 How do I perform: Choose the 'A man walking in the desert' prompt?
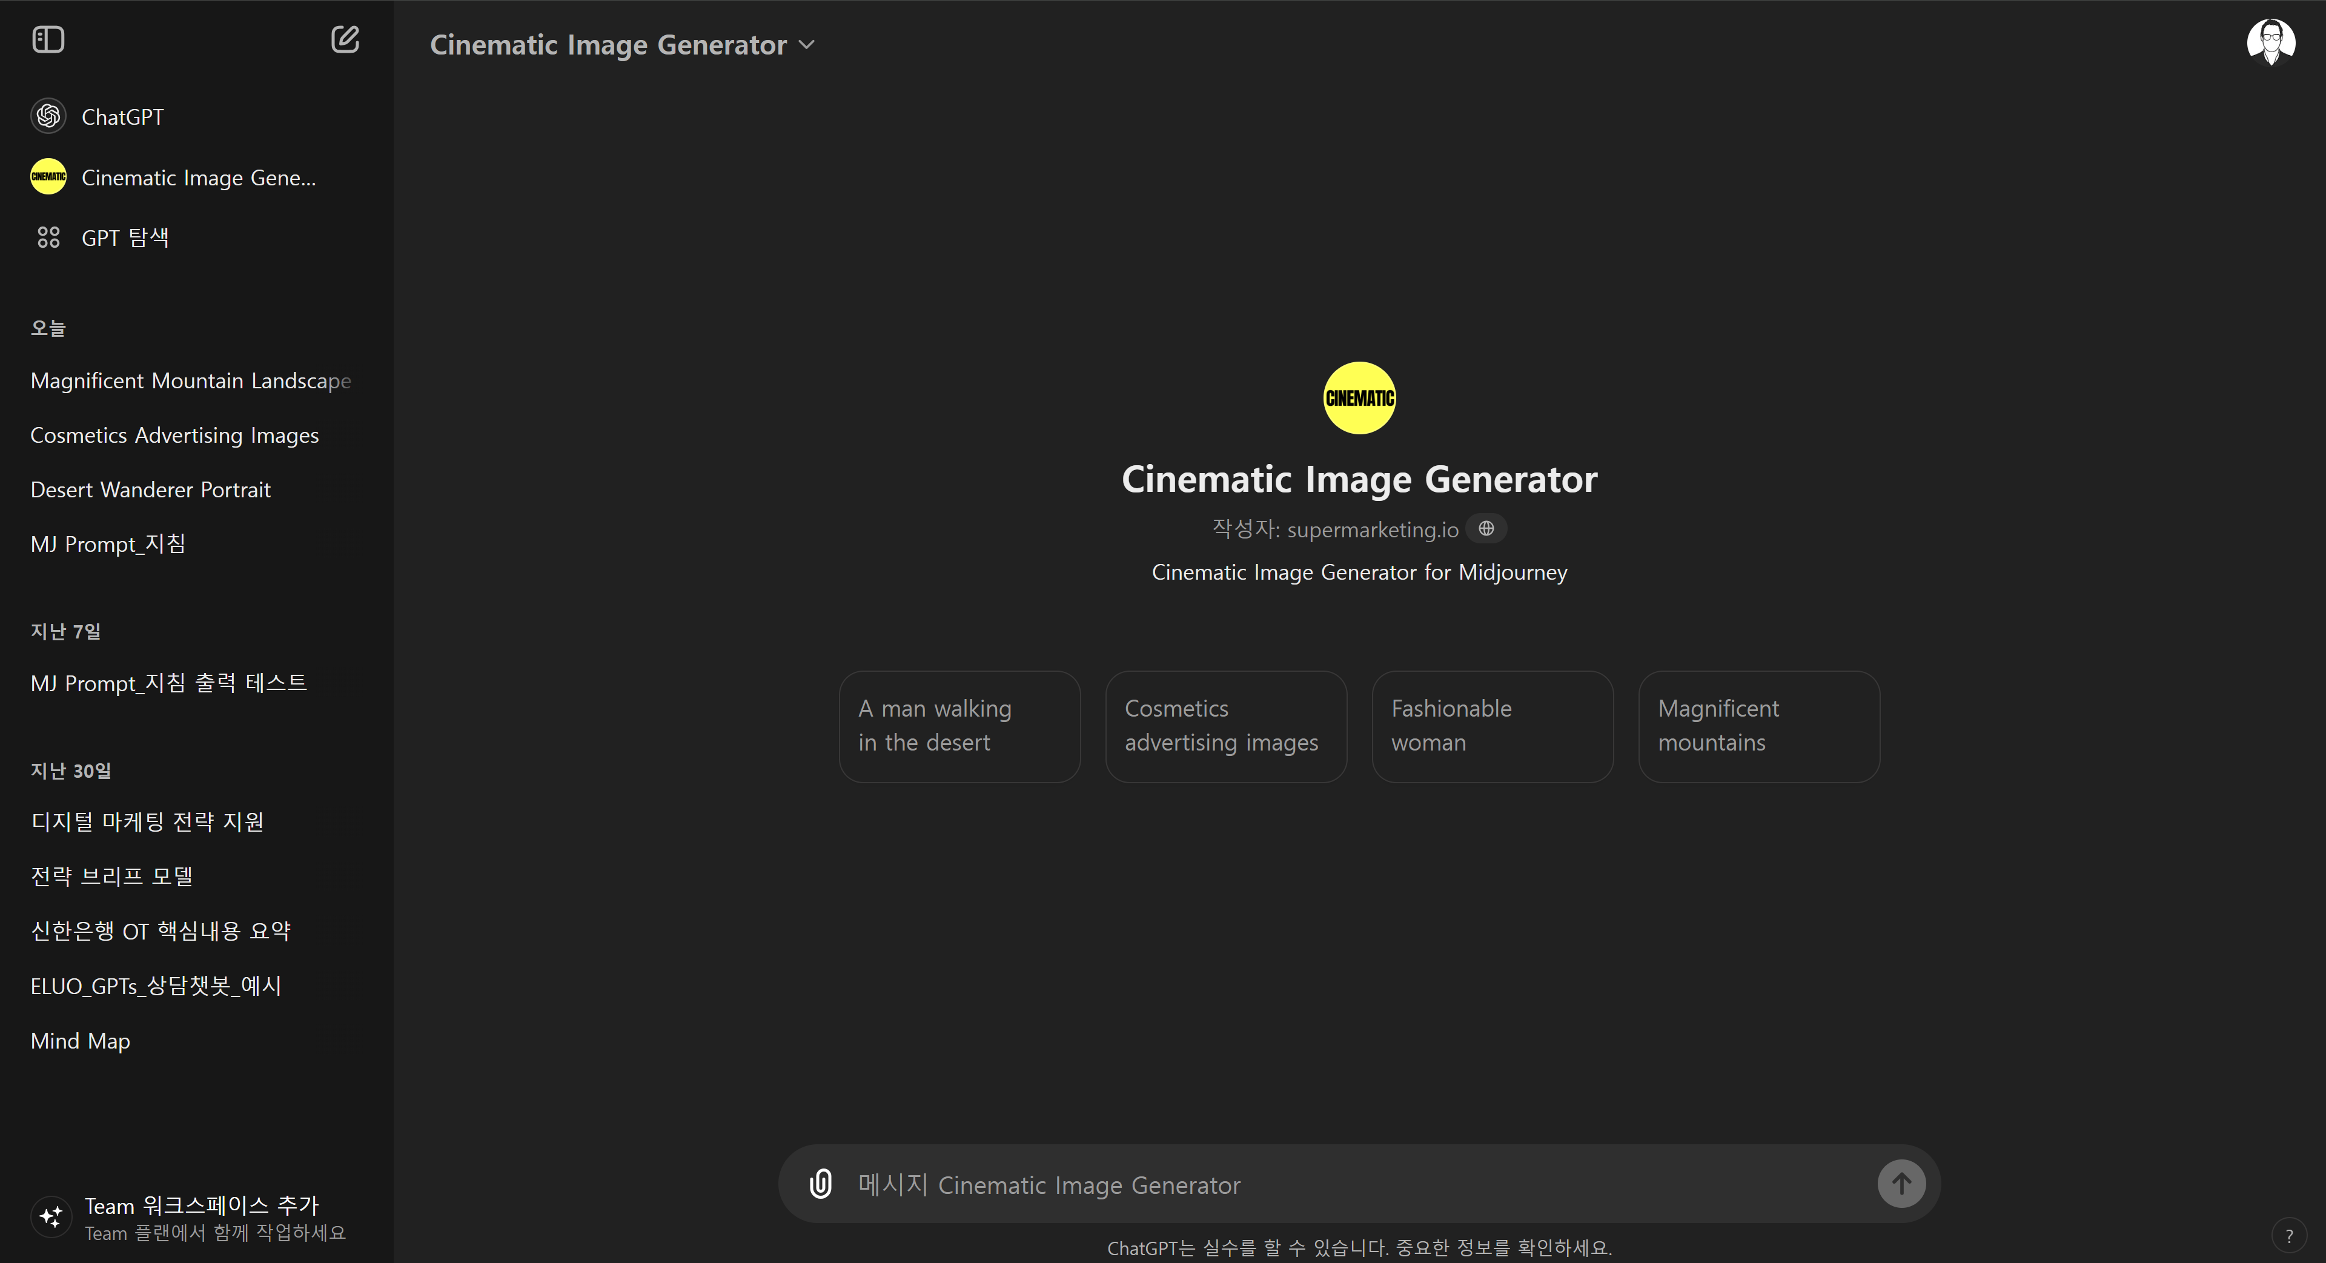click(x=959, y=726)
